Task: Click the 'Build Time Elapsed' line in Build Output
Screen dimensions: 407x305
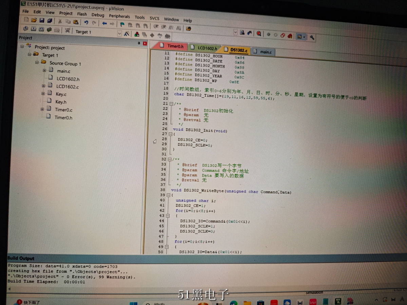Action: [46, 281]
